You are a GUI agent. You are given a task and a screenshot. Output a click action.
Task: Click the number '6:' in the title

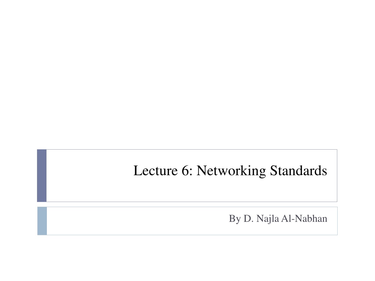coord(187,171)
